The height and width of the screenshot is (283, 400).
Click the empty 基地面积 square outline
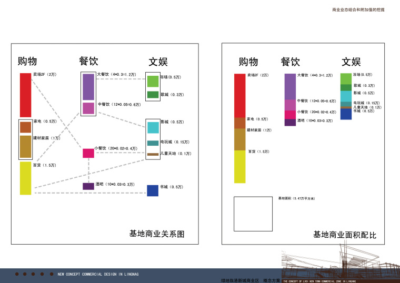click(x=253, y=213)
